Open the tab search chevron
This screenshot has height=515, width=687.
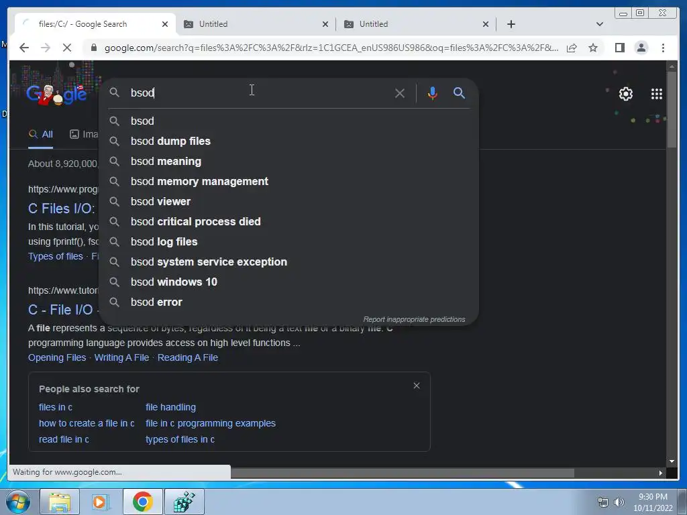tap(600, 24)
